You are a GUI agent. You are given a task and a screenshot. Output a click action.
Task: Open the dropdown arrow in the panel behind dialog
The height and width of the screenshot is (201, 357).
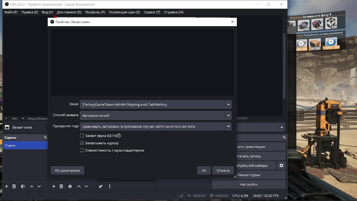282,127
